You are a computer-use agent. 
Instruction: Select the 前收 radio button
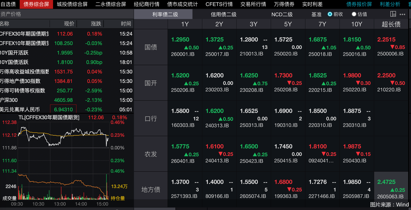tap(329, 14)
